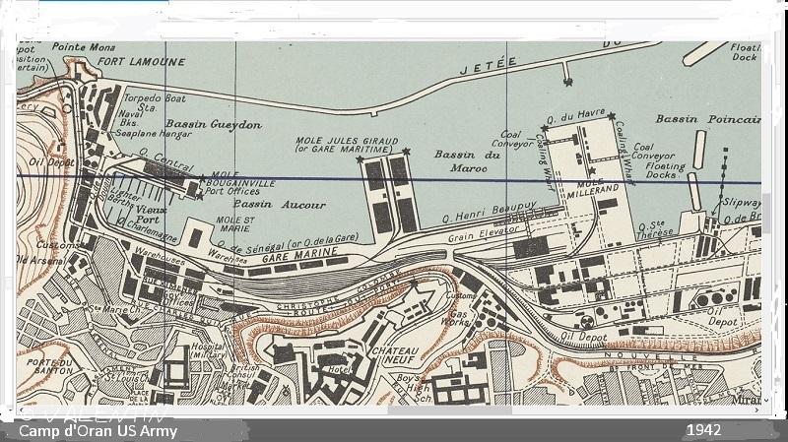Select the Bassin Gueydon label
Image resolution: width=788 pixels, height=442 pixels.
[200, 125]
